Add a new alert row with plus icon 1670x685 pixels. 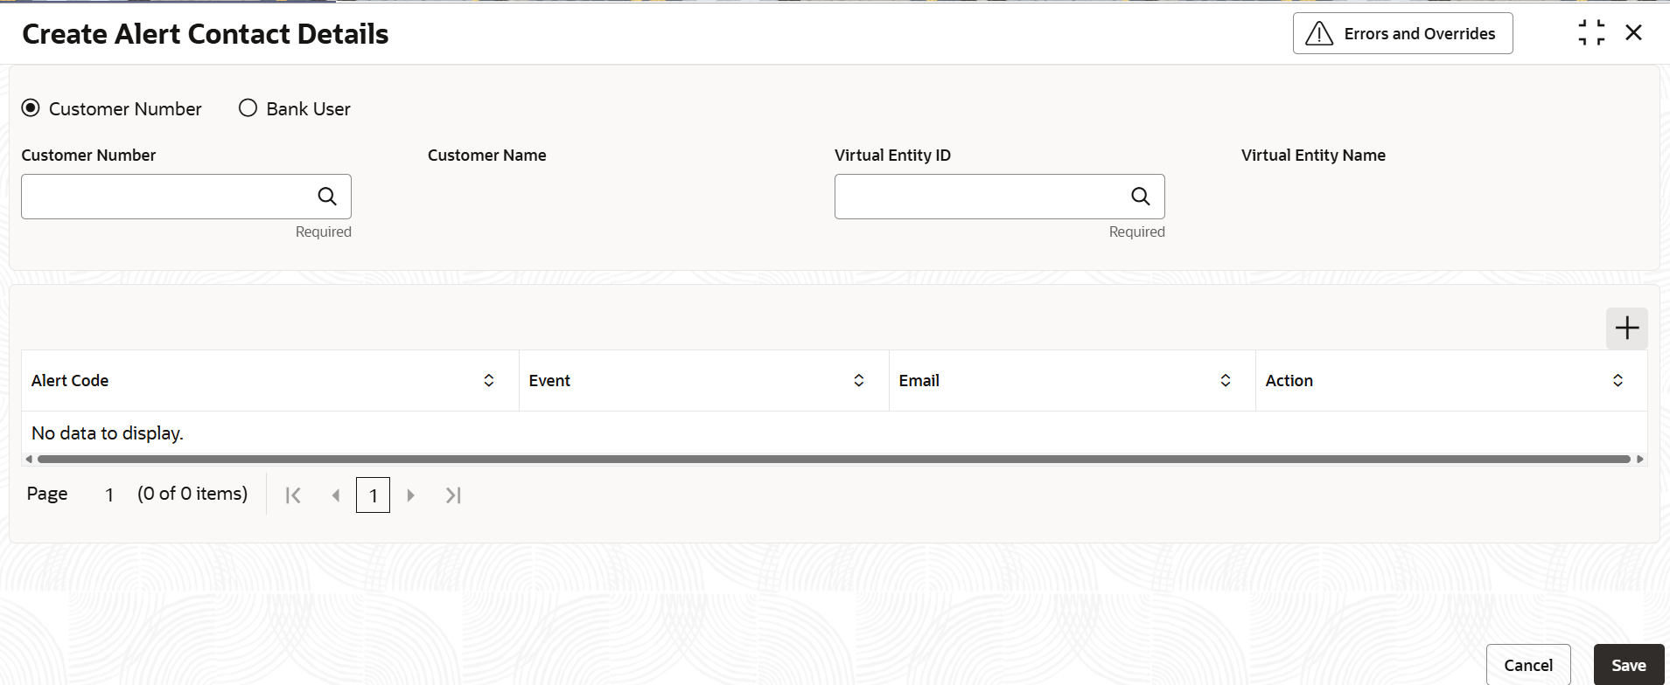click(x=1627, y=329)
